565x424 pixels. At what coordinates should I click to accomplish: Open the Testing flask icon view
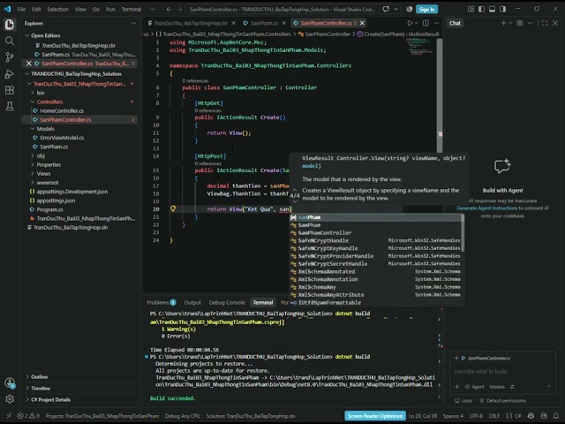click(10, 106)
